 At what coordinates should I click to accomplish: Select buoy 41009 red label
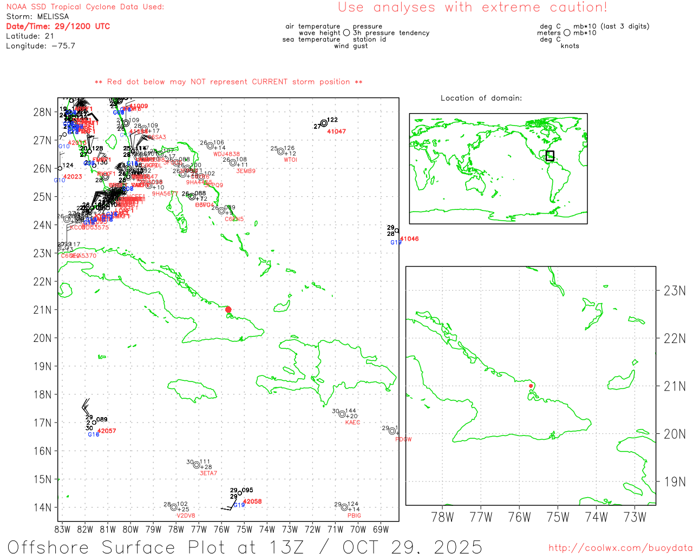point(139,106)
